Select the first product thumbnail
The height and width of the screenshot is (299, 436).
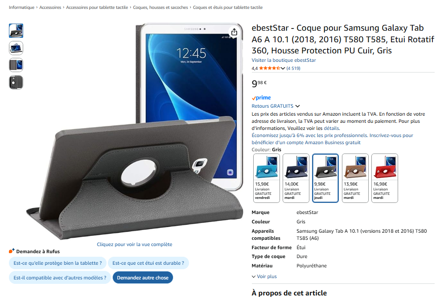(16, 31)
